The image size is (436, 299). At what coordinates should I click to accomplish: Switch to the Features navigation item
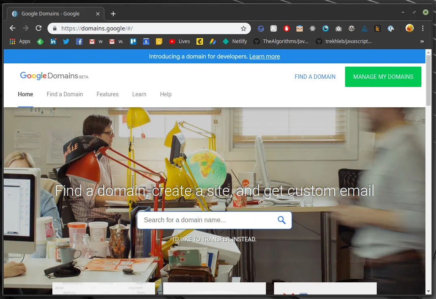107,94
